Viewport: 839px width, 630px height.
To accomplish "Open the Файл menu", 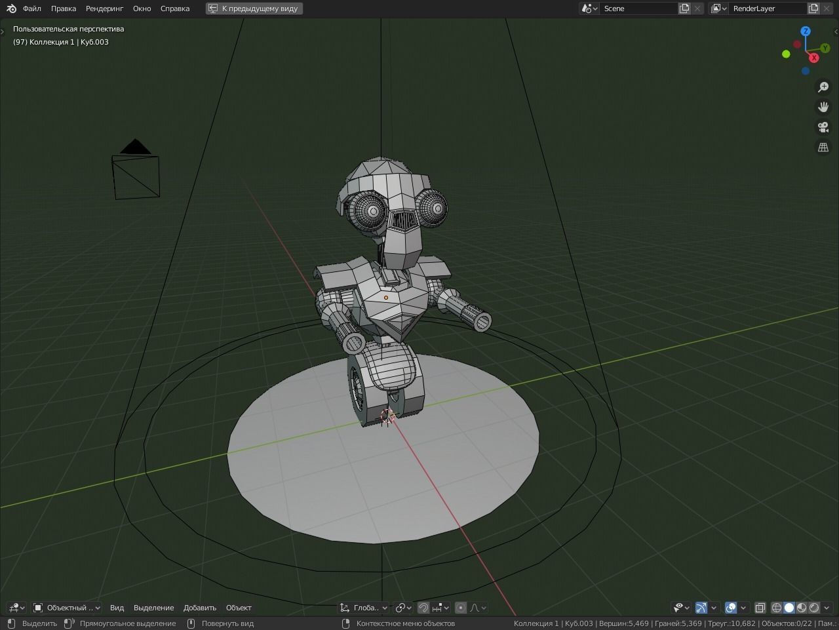I will point(31,9).
